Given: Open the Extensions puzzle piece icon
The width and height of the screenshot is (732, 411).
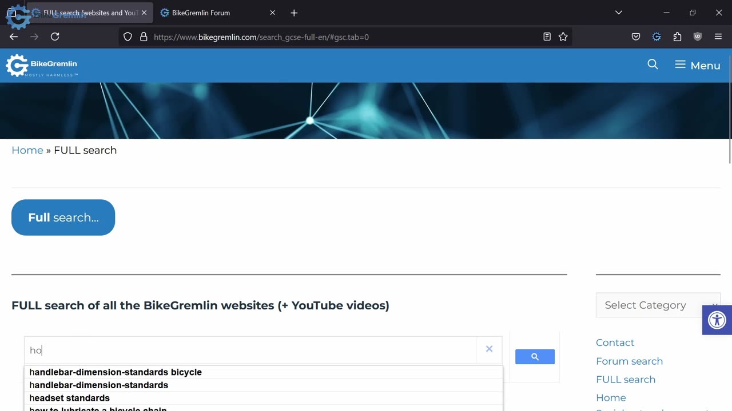Looking at the screenshot, I should pyautogui.click(x=677, y=37).
